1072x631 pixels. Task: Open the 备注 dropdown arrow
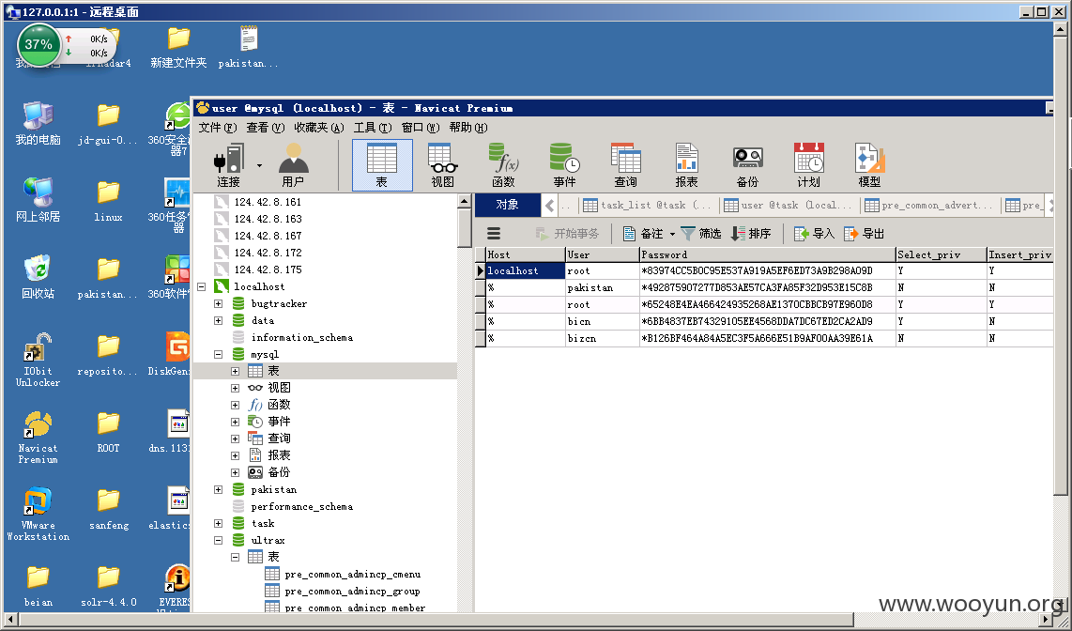coord(672,235)
